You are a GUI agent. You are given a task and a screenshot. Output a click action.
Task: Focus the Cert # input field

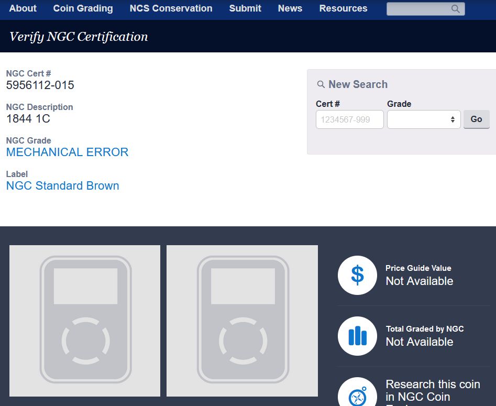click(x=349, y=119)
